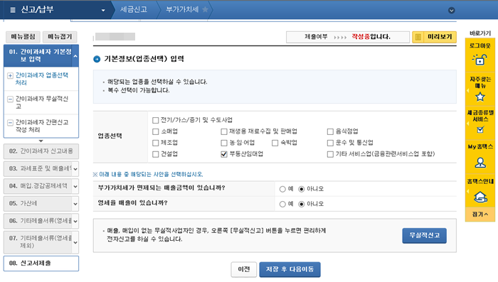
Task: Open My홈택스 person icon
Action: point(480,163)
